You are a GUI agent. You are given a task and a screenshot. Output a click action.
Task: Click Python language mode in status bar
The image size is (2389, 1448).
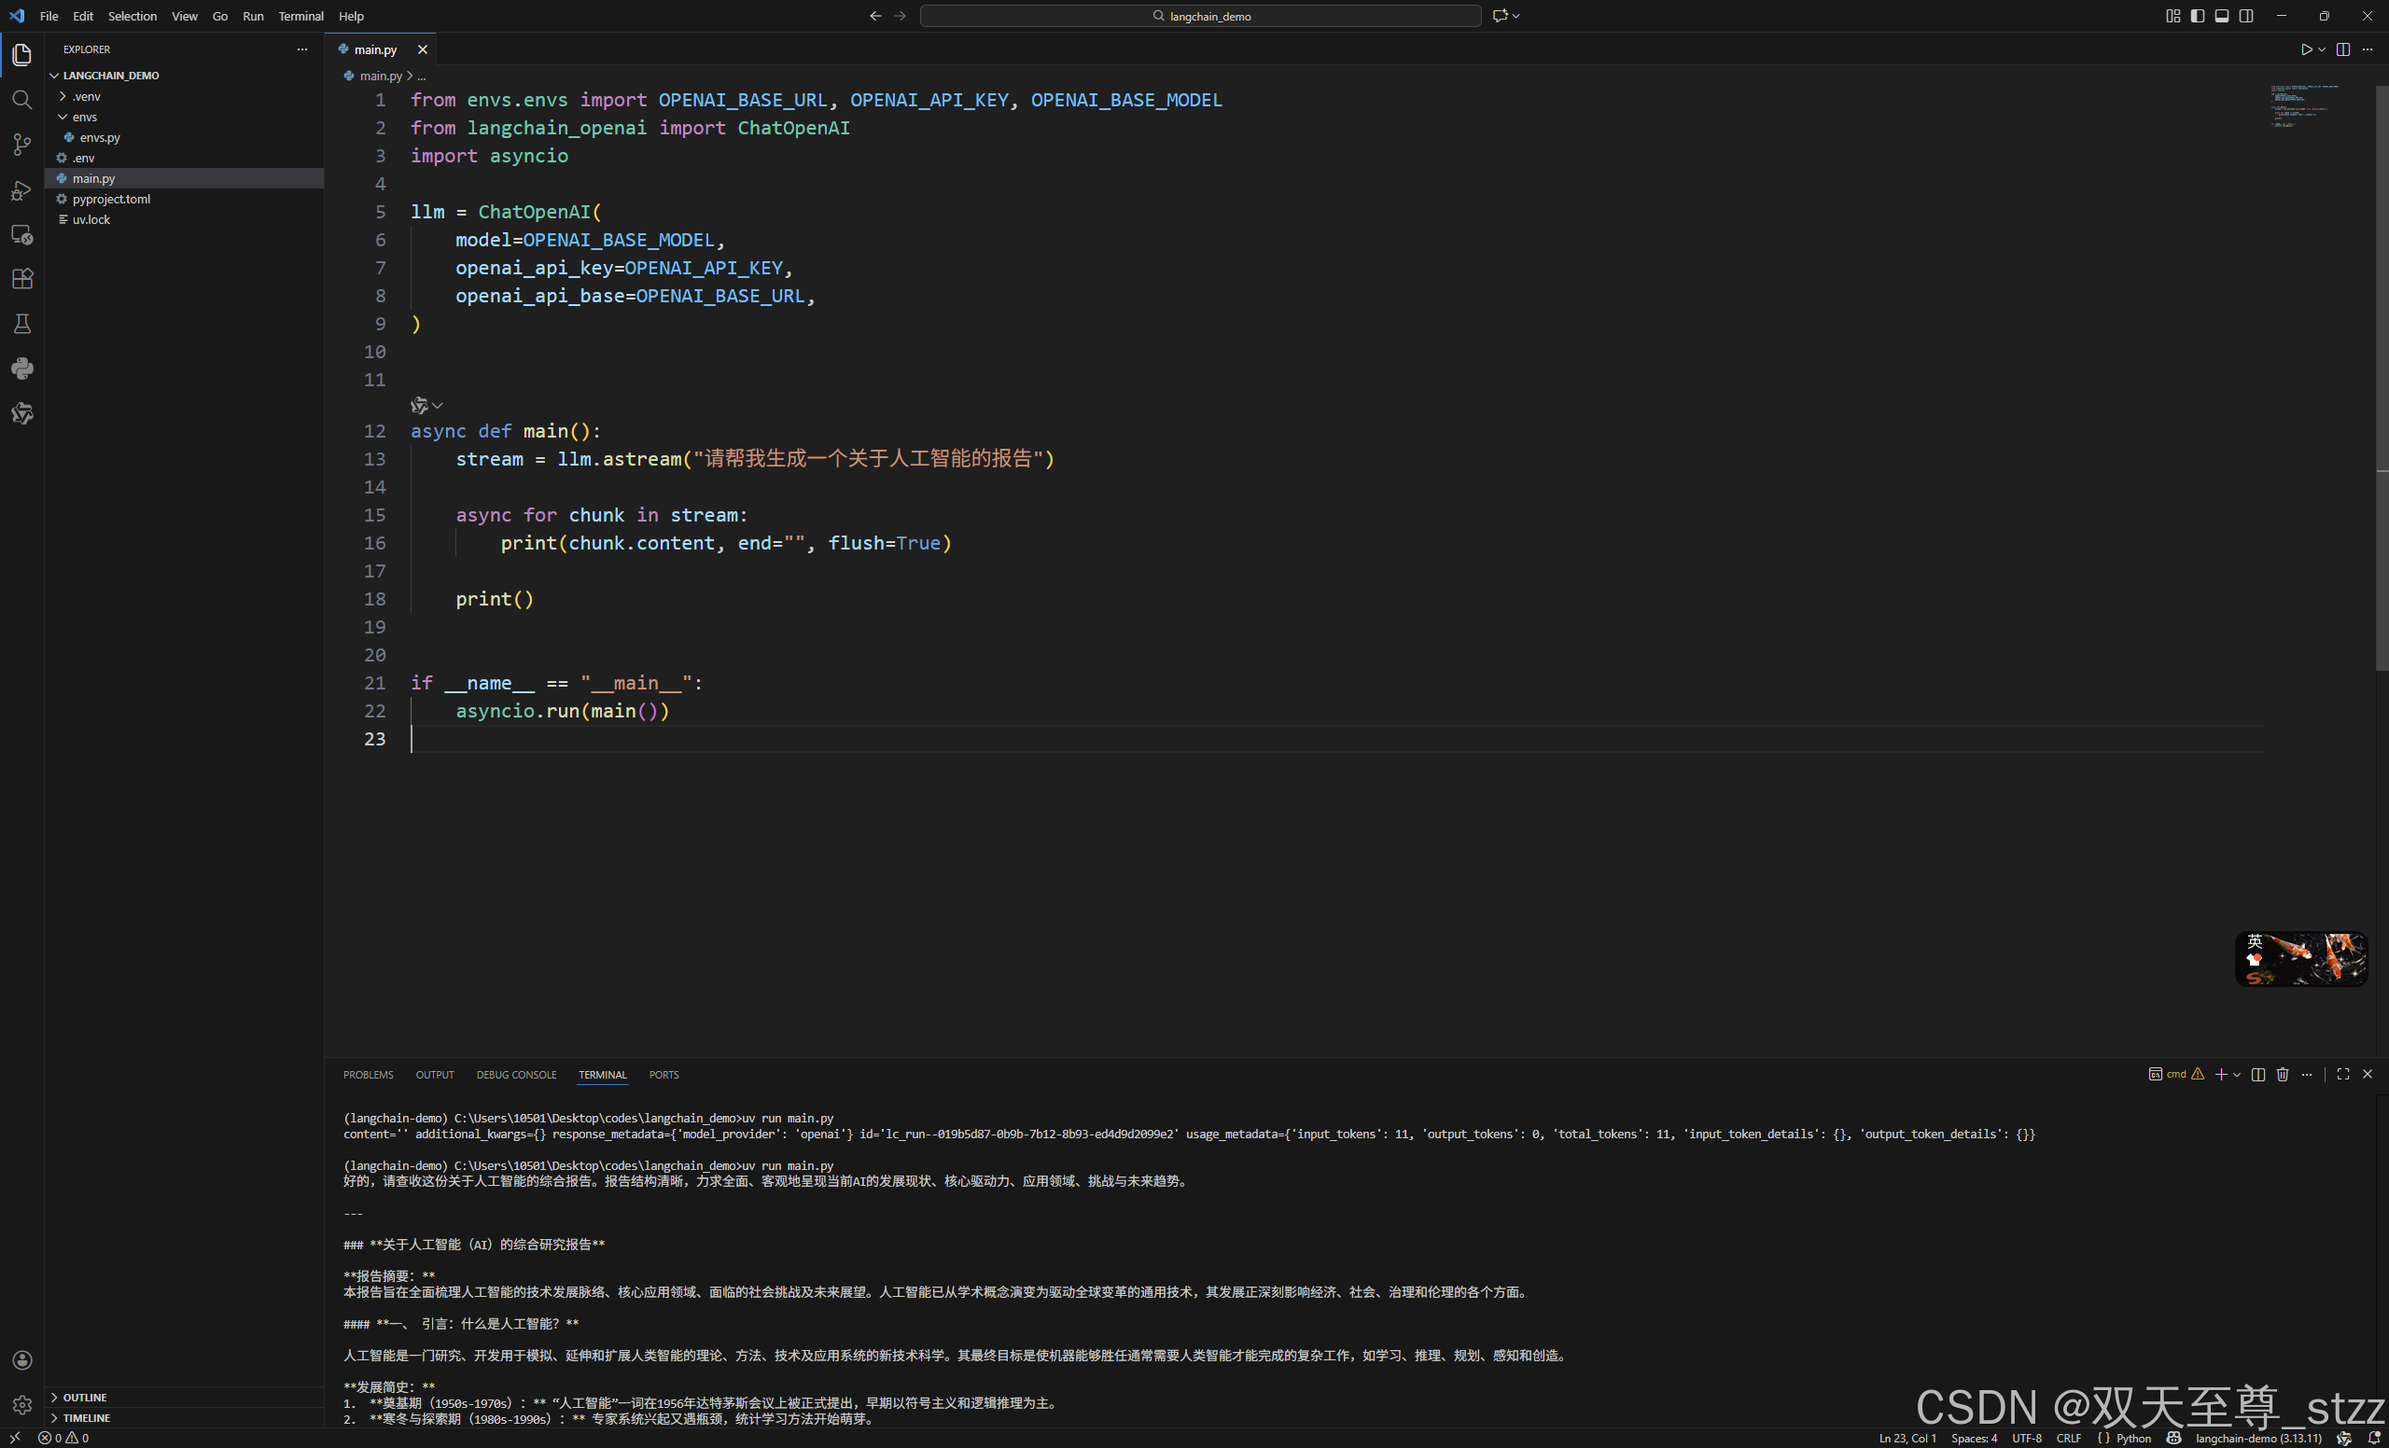point(2132,1438)
